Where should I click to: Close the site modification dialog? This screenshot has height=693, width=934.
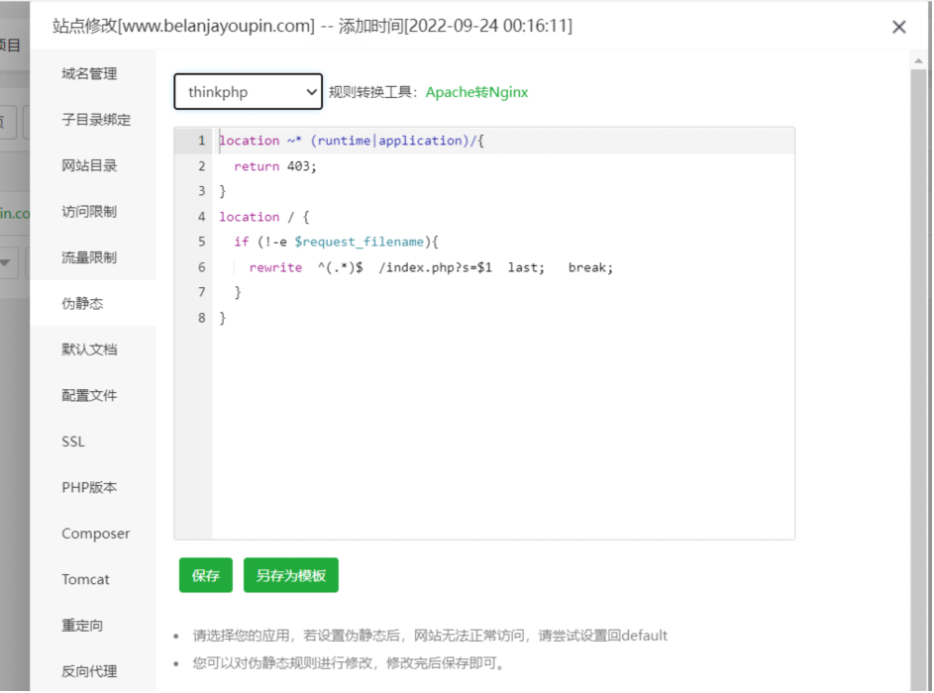(x=899, y=27)
